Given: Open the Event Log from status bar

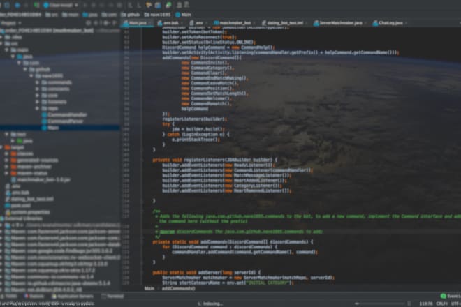Looking at the screenshot, I should [451, 296].
